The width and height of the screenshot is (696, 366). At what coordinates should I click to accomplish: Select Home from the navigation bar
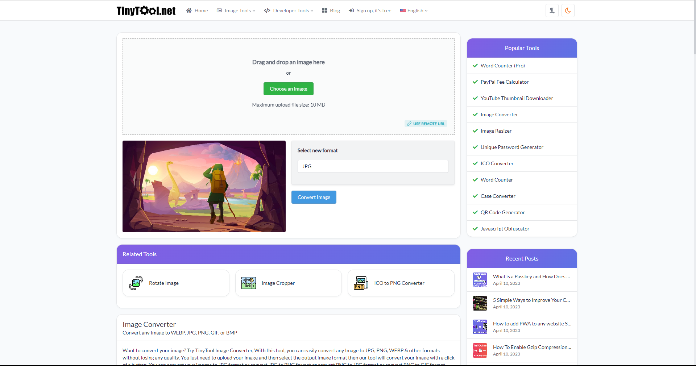pyautogui.click(x=197, y=11)
